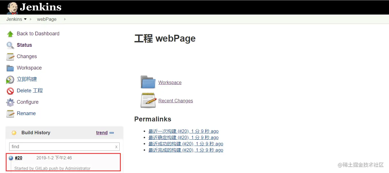Open 最近稳定构建 (#20) permalink
389x173 pixels.
point(183,138)
